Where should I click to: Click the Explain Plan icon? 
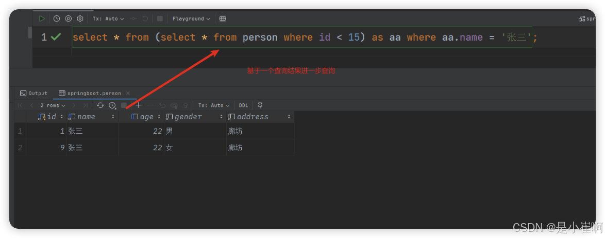coord(69,19)
